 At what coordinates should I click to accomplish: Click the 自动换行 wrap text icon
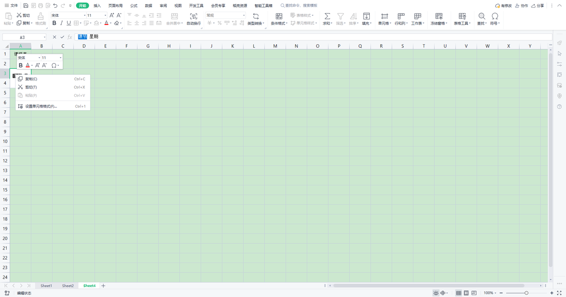click(193, 16)
